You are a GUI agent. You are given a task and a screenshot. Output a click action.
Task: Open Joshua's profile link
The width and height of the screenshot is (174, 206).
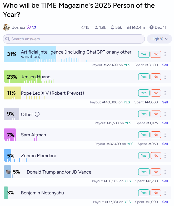(x=19, y=27)
